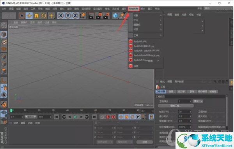Click the make editable icon in left sidebar
This screenshot has width=234, height=149.
4,25
